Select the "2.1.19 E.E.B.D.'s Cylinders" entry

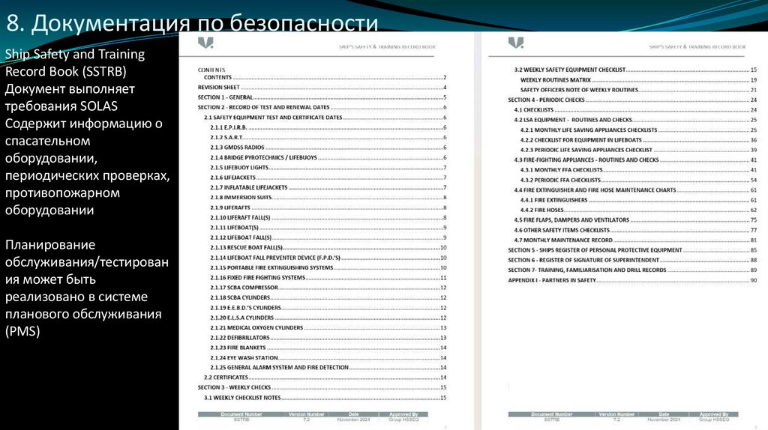[x=328, y=308]
